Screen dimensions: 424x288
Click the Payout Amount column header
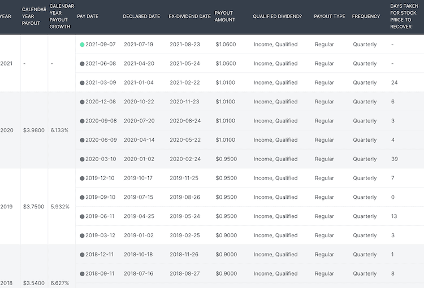point(224,16)
